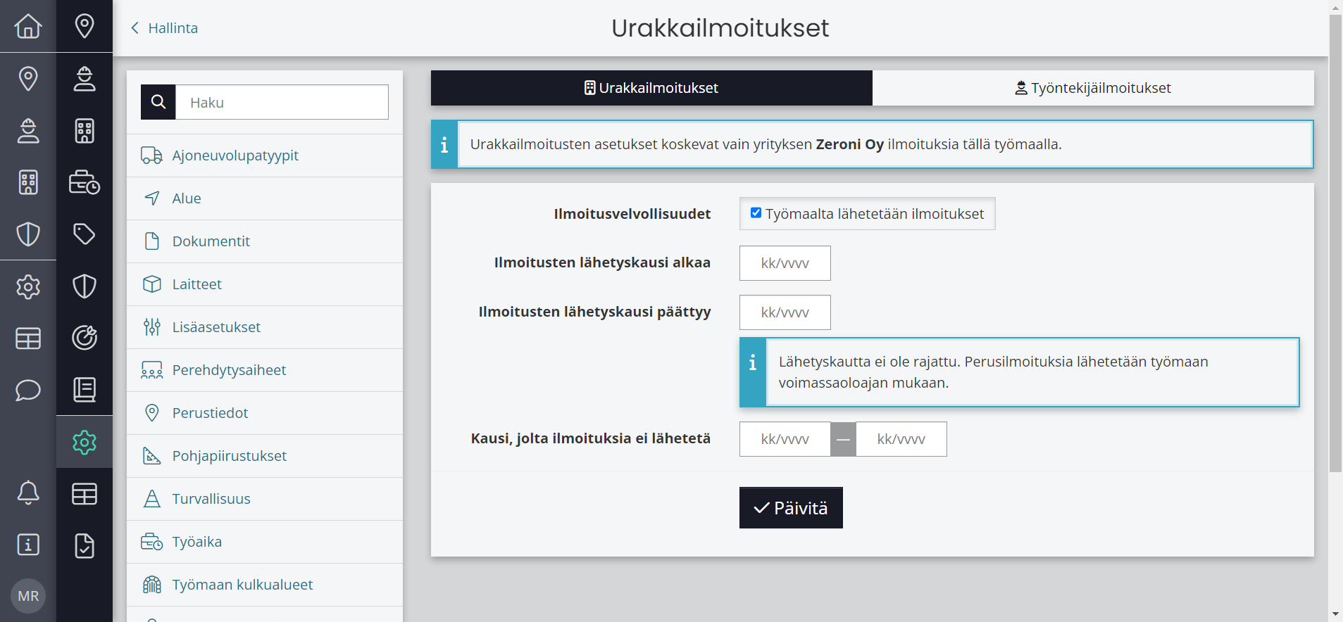Screen dimensions: 1343x622
Task: Select the checked document icon in the dark sidebar
Action: (x=85, y=546)
